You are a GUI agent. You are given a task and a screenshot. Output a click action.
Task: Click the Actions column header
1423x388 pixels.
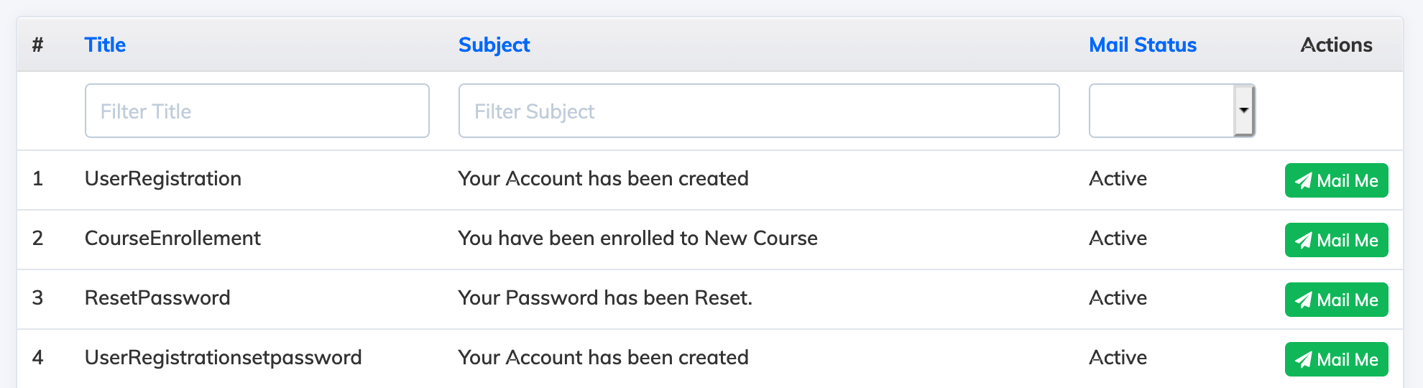1337,45
